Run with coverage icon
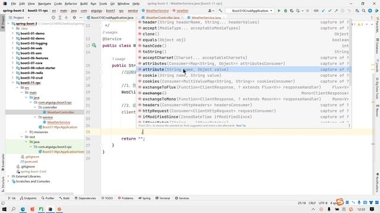 [x=292, y=11]
